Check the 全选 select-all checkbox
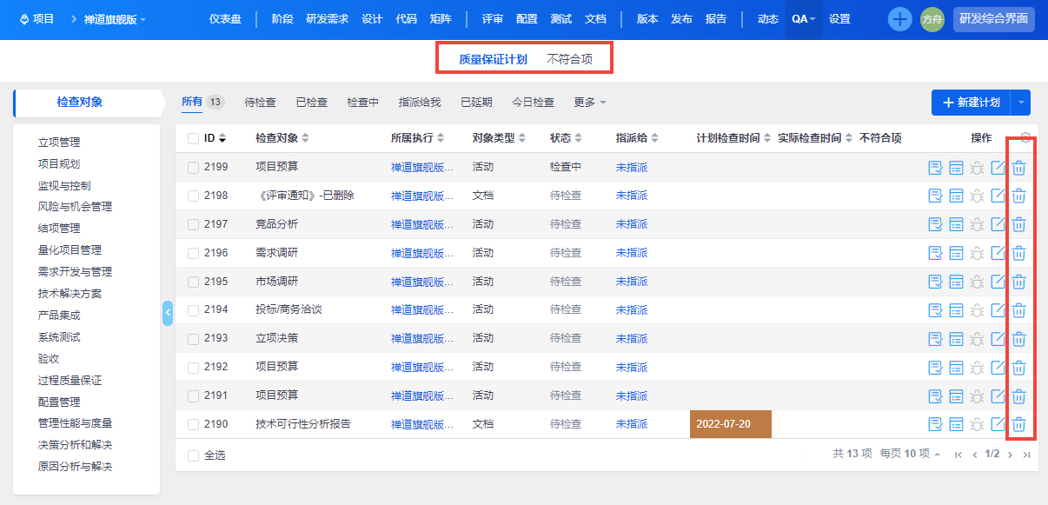1048x505 pixels. (x=194, y=455)
